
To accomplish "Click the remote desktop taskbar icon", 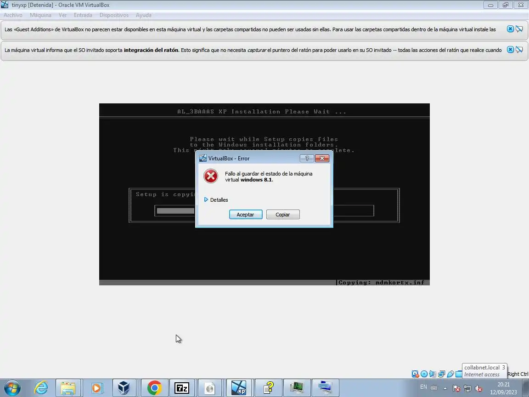I will (325, 387).
